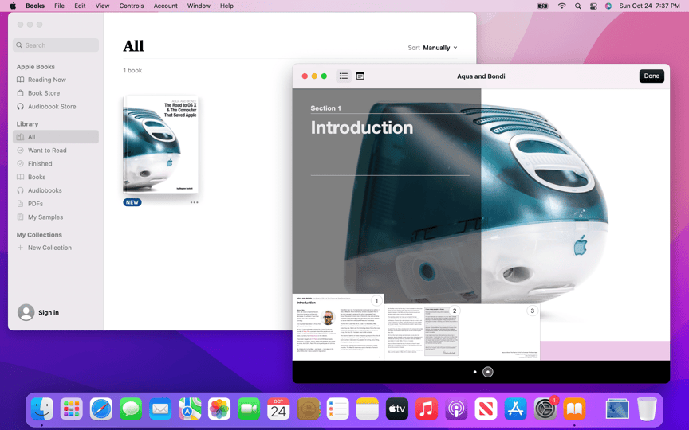Launch Finder from the Dock
Screen dimensions: 689x430
(x=42, y=409)
